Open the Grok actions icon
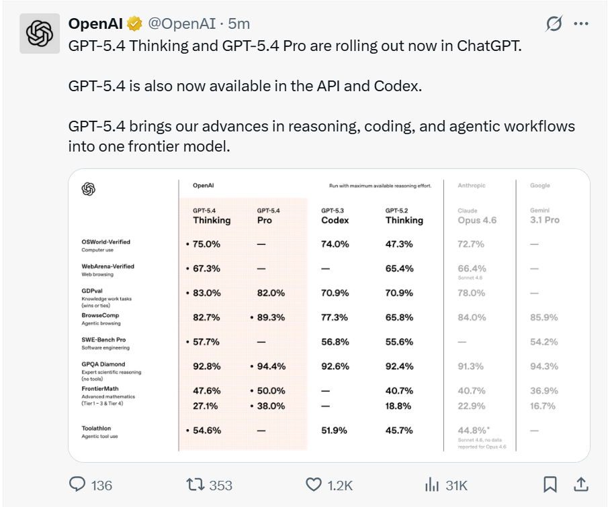 pyautogui.click(x=554, y=23)
